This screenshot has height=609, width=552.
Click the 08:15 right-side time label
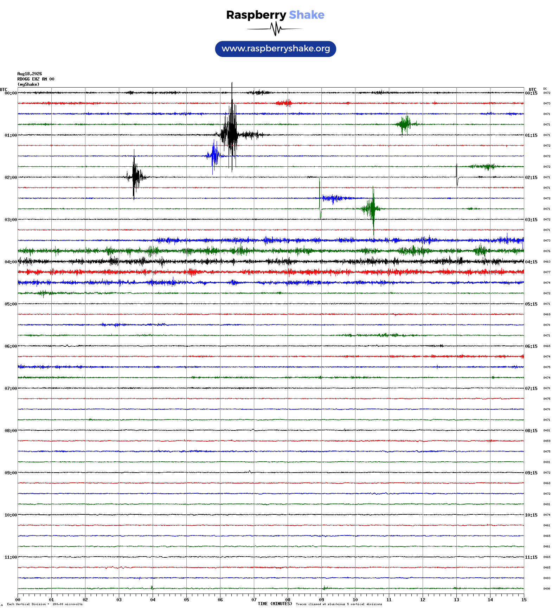[x=531, y=431]
